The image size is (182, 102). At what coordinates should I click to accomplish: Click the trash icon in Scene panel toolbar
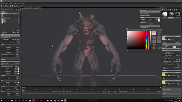pos(20,10)
